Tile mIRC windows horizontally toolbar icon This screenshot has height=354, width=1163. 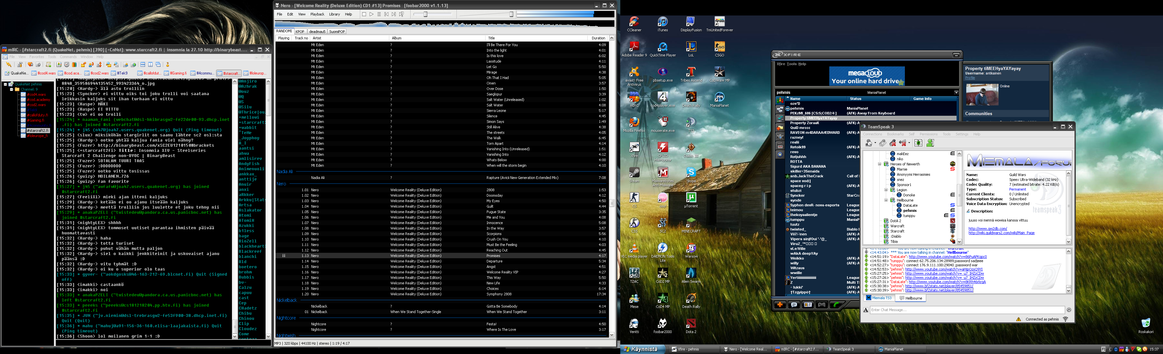pyautogui.click(x=143, y=64)
